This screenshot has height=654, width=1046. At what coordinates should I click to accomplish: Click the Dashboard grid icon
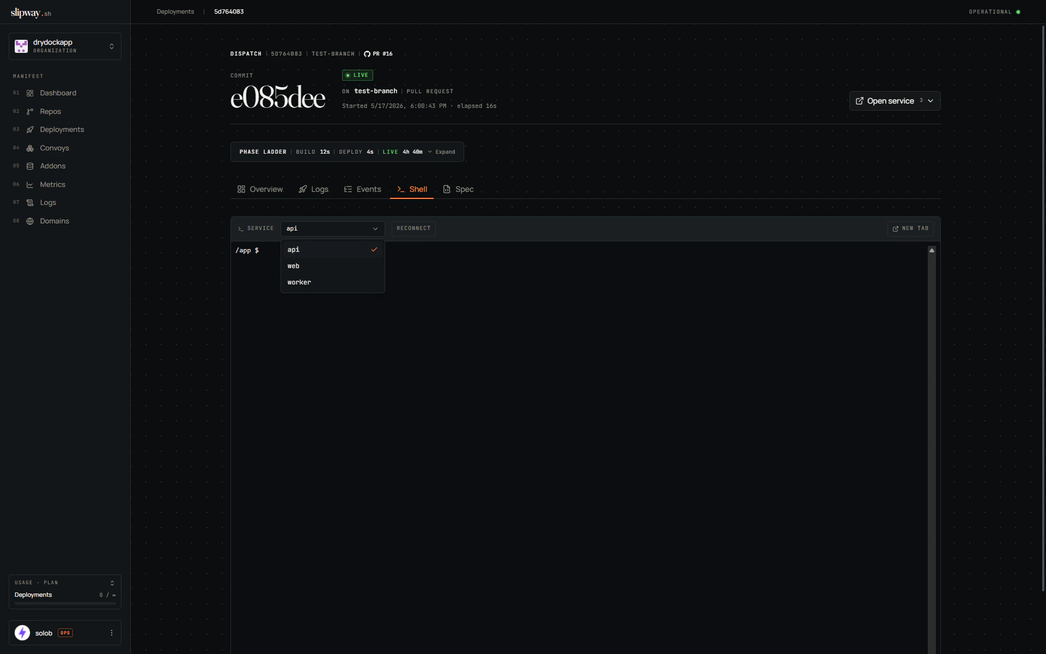click(30, 93)
